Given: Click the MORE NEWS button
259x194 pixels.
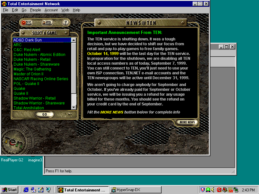Looking at the screenshot, I should pyautogui.click(x=187, y=122).
